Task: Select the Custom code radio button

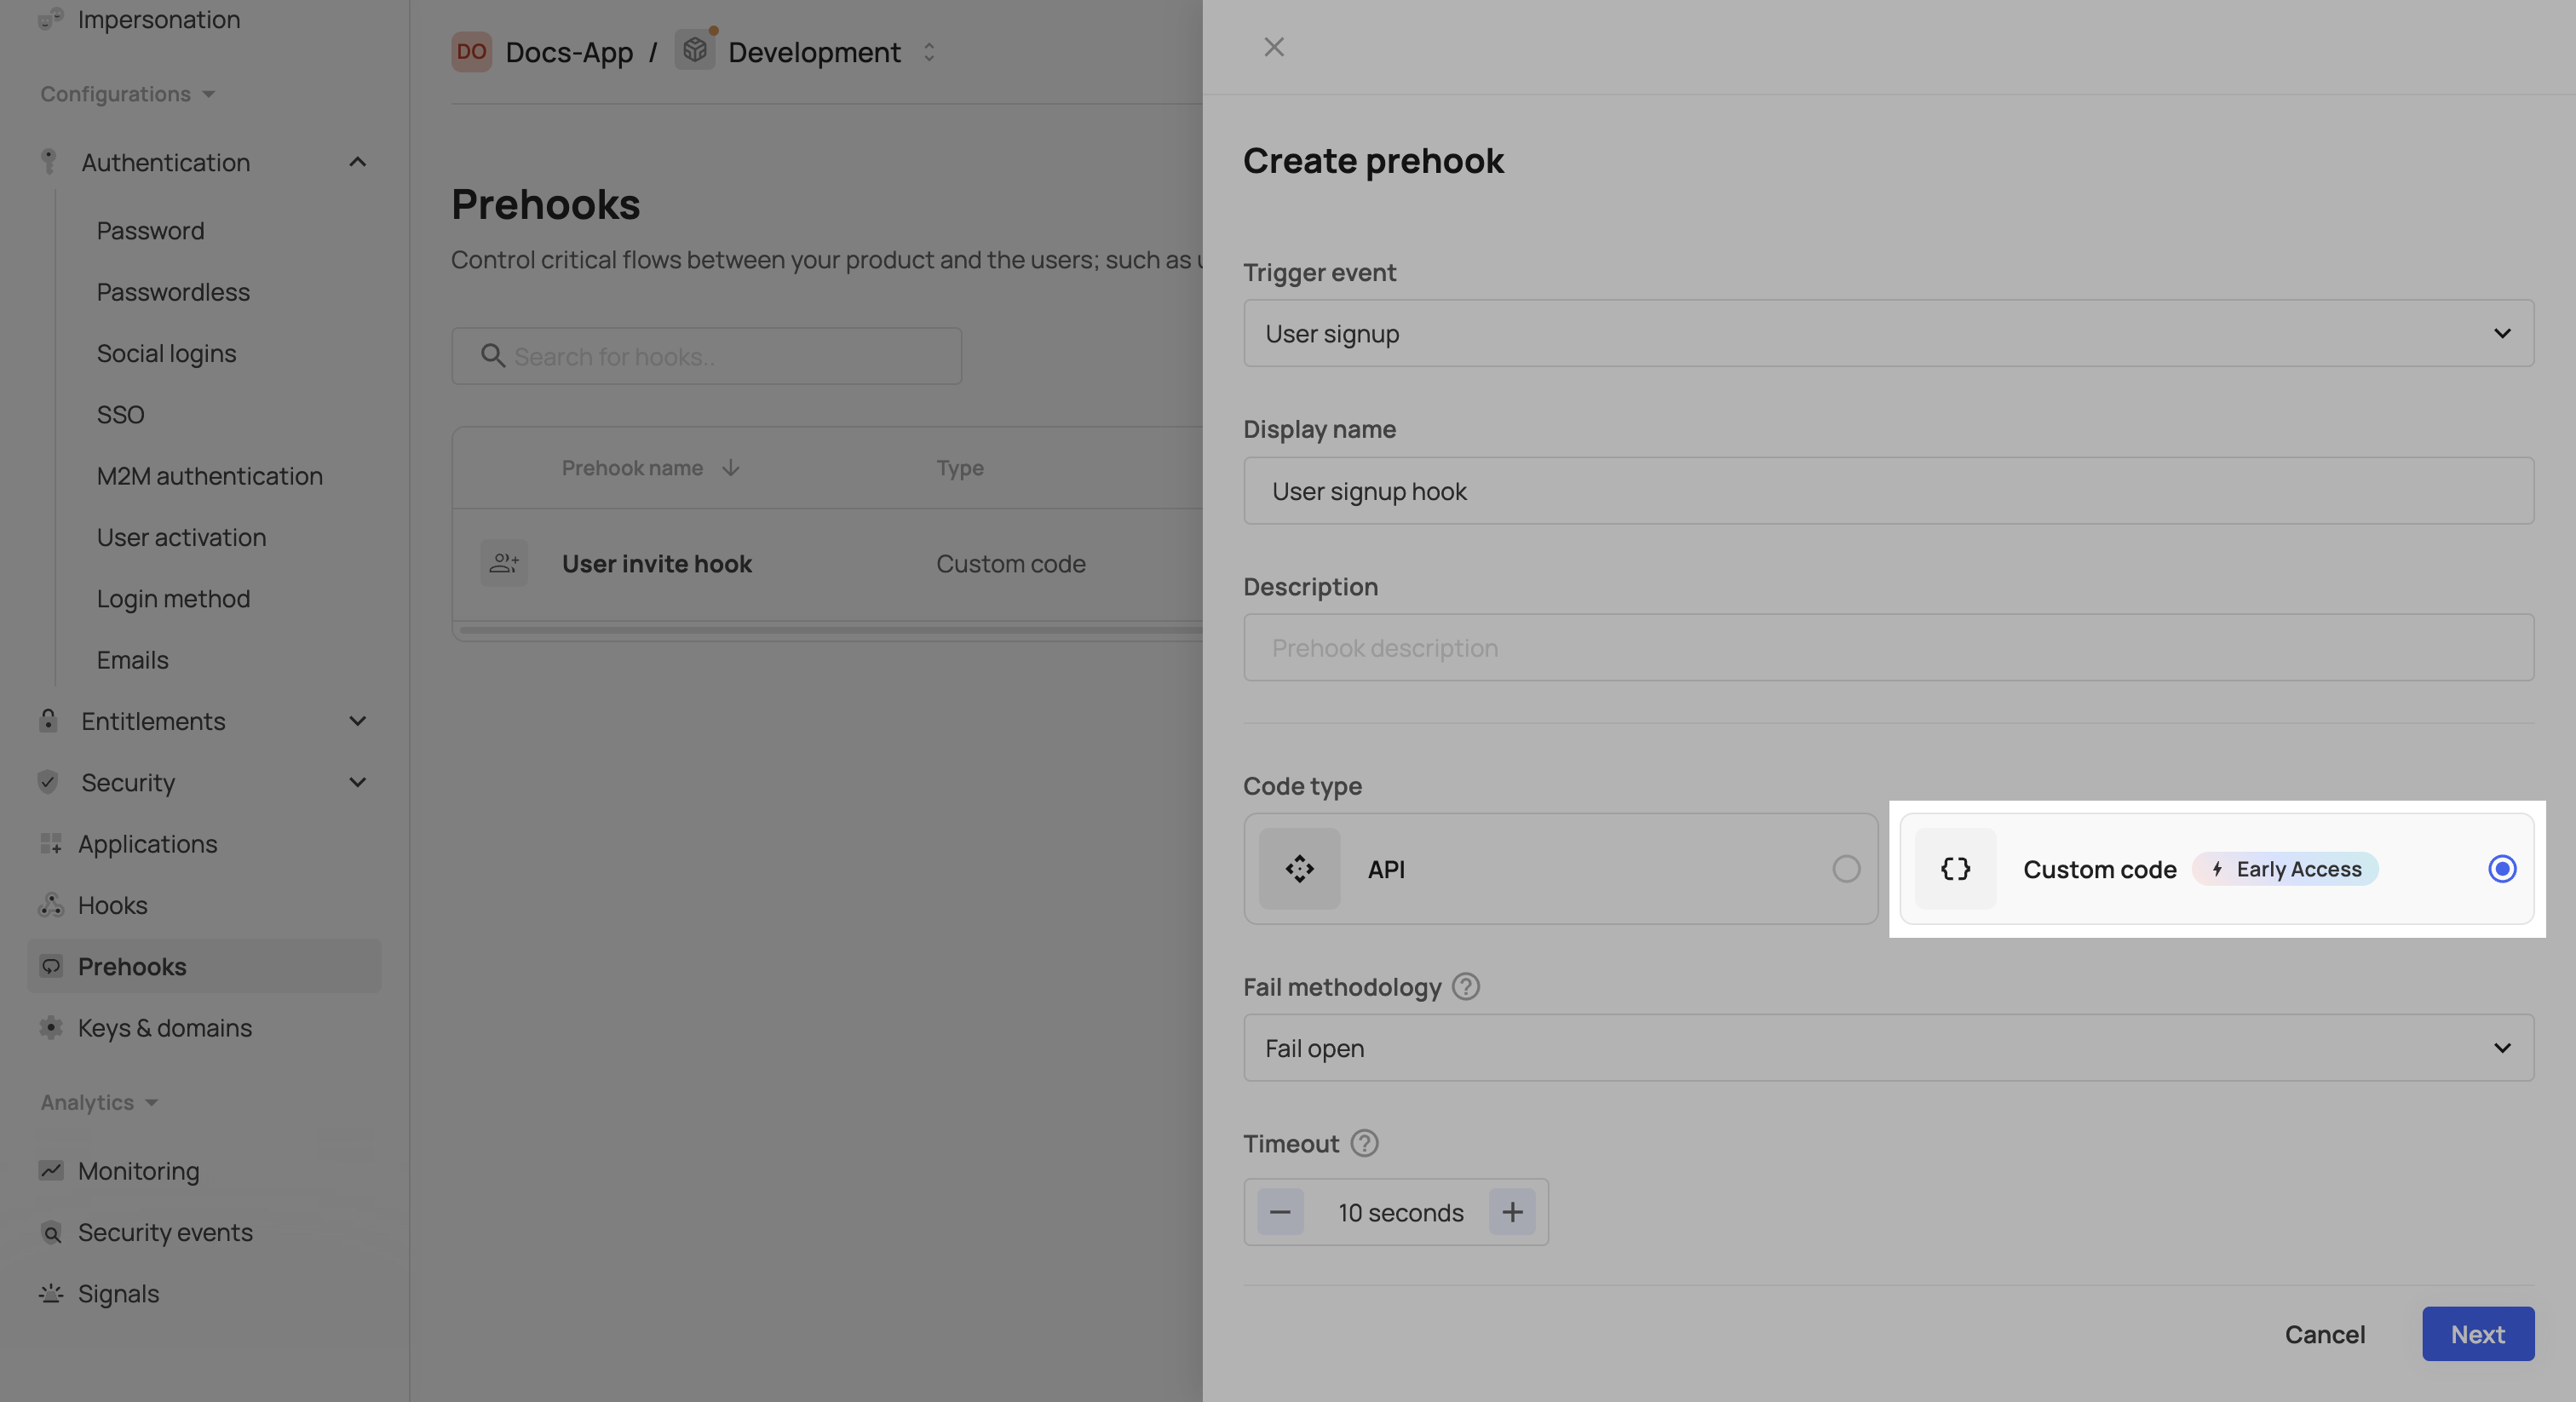Action: pyautogui.click(x=2501, y=869)
